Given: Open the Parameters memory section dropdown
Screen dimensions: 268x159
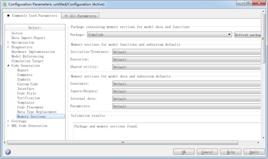Looking at the screenshot, I should [x=186, y=106].
